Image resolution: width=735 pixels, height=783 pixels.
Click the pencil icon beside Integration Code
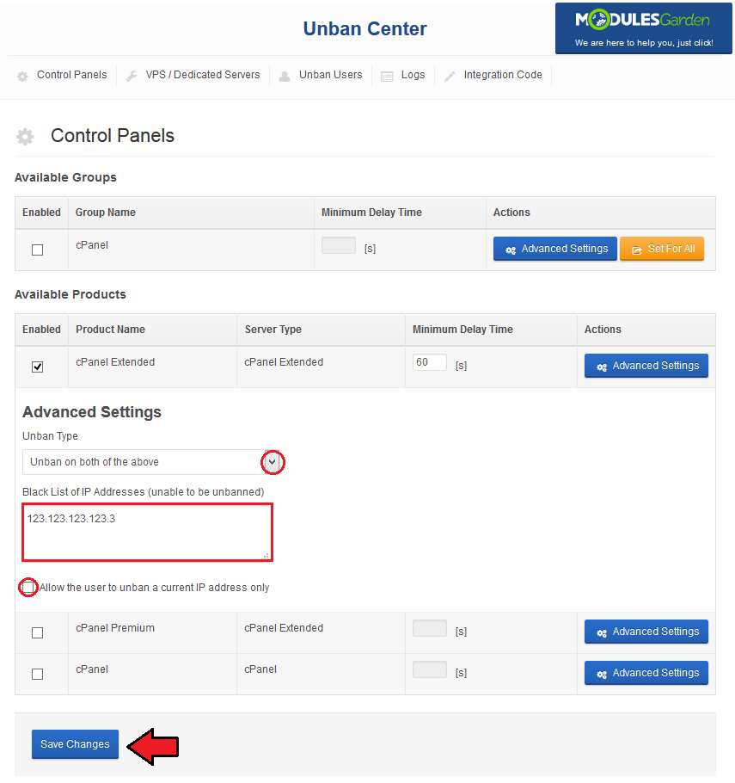[450, 76]
